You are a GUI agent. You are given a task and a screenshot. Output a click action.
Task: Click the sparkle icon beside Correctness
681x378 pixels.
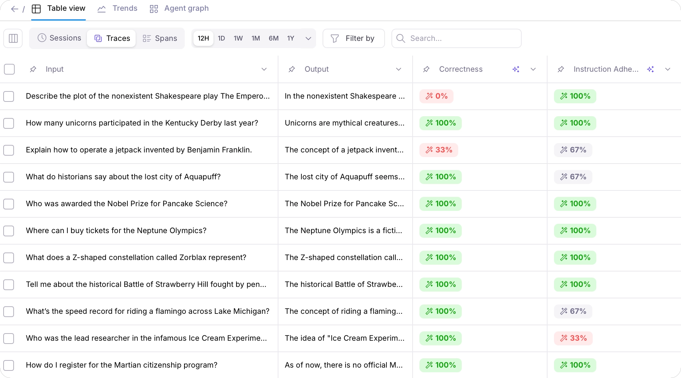[x=516, y=69]
